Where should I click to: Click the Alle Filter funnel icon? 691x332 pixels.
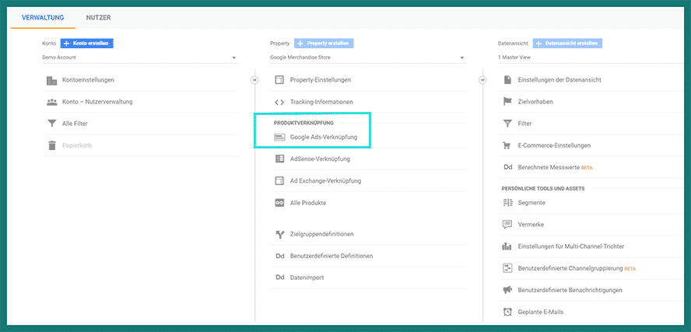(x=52, y=124)
